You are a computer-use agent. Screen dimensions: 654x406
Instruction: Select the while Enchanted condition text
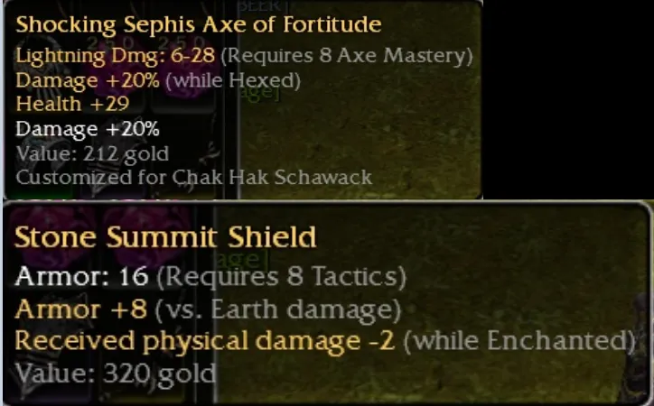[519, 341]
